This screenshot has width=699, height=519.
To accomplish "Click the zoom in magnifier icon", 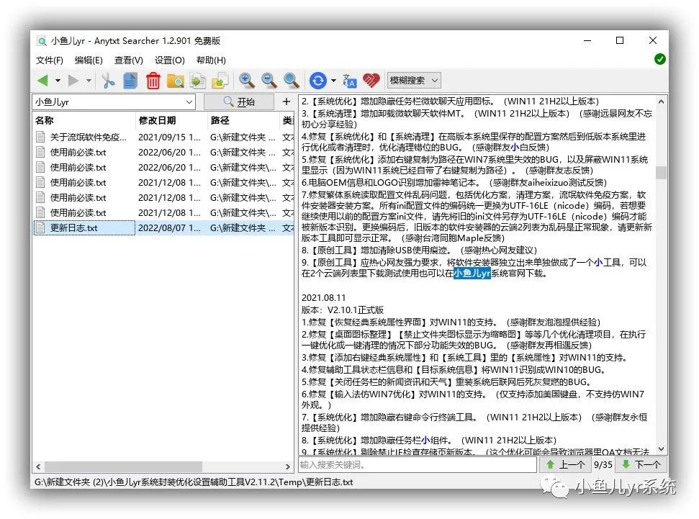I will (x=246, y=81).
